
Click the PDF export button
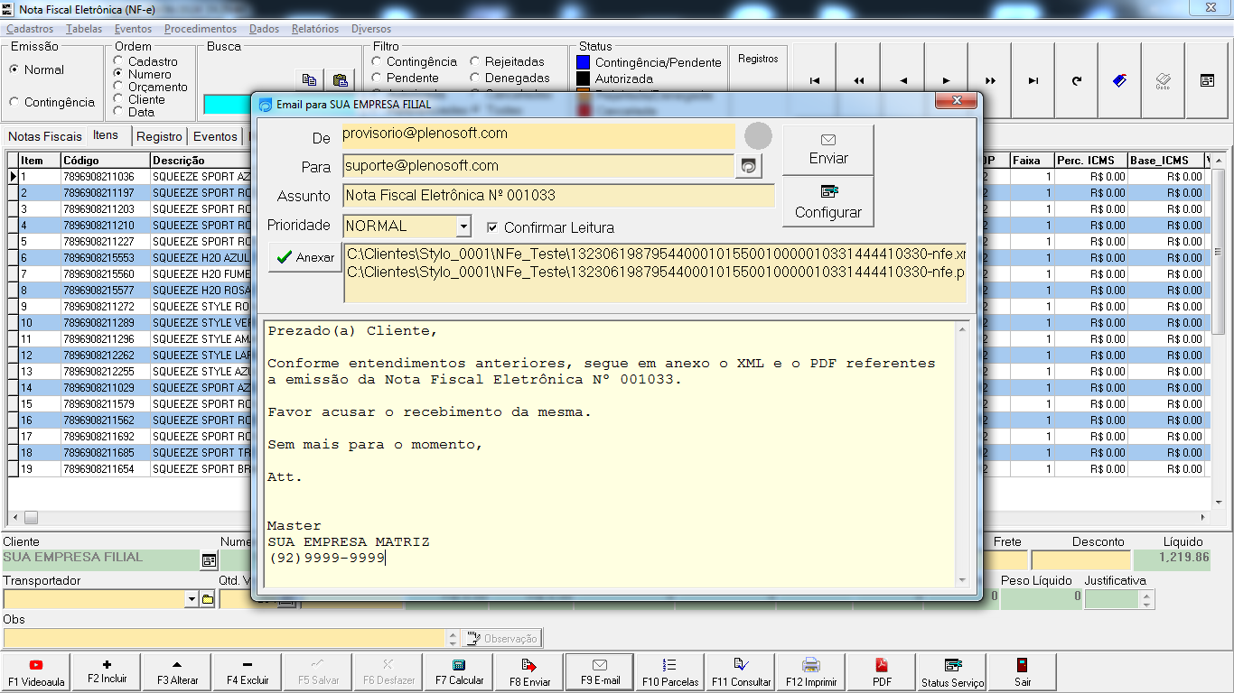point(882,672)
